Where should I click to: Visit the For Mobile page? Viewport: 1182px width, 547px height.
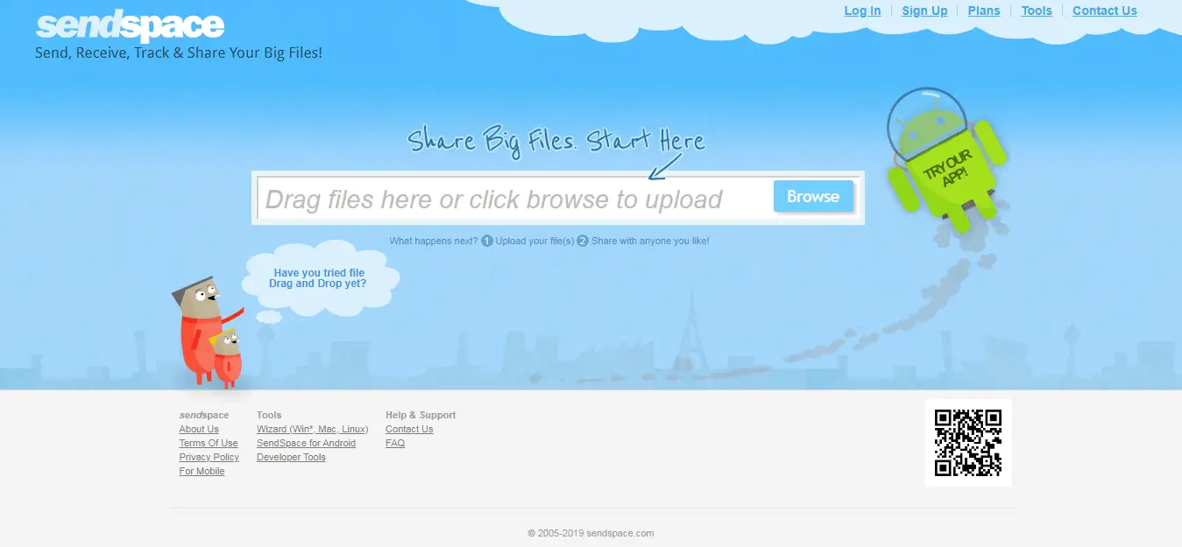point(202,471)
